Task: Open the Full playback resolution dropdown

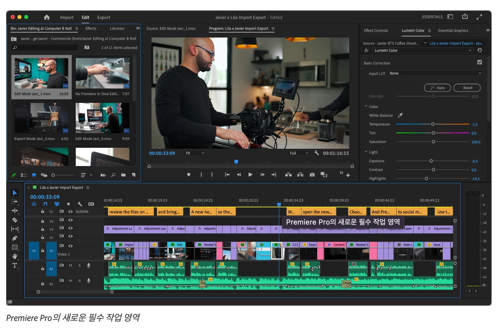Action: click(x=298, y=153)
